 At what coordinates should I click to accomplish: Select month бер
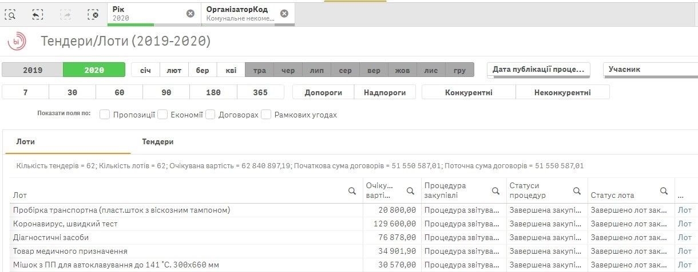203,70
